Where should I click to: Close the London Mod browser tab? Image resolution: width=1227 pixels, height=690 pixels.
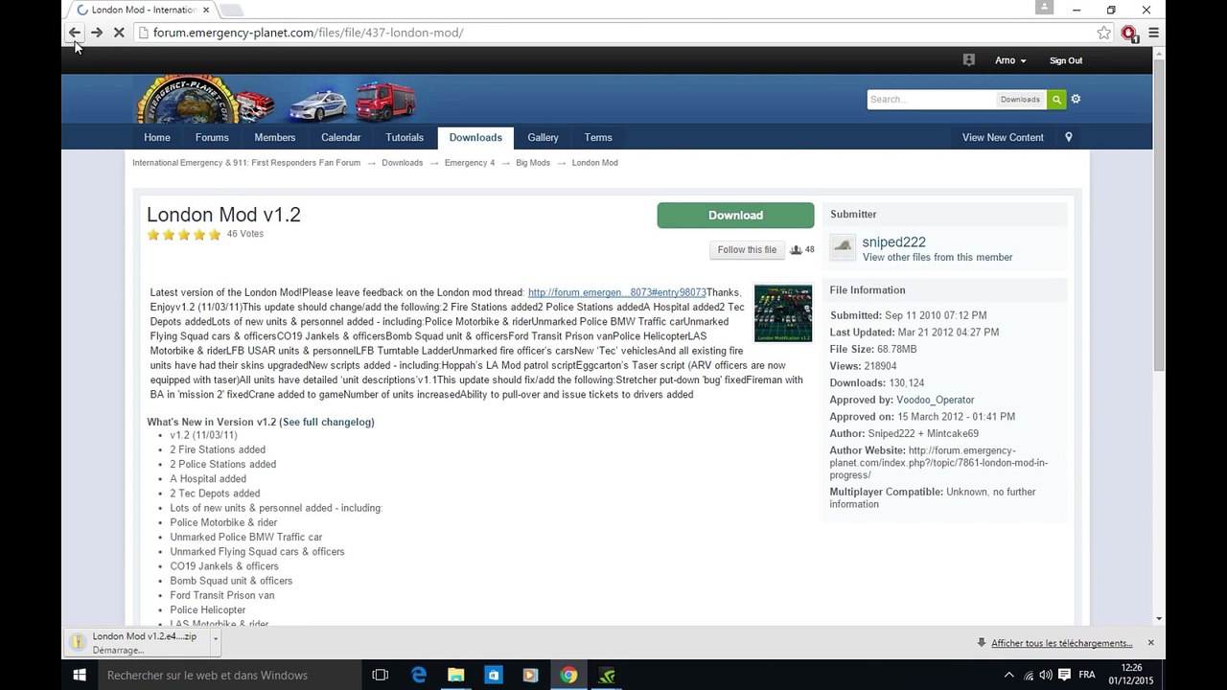tap(206, 10)
